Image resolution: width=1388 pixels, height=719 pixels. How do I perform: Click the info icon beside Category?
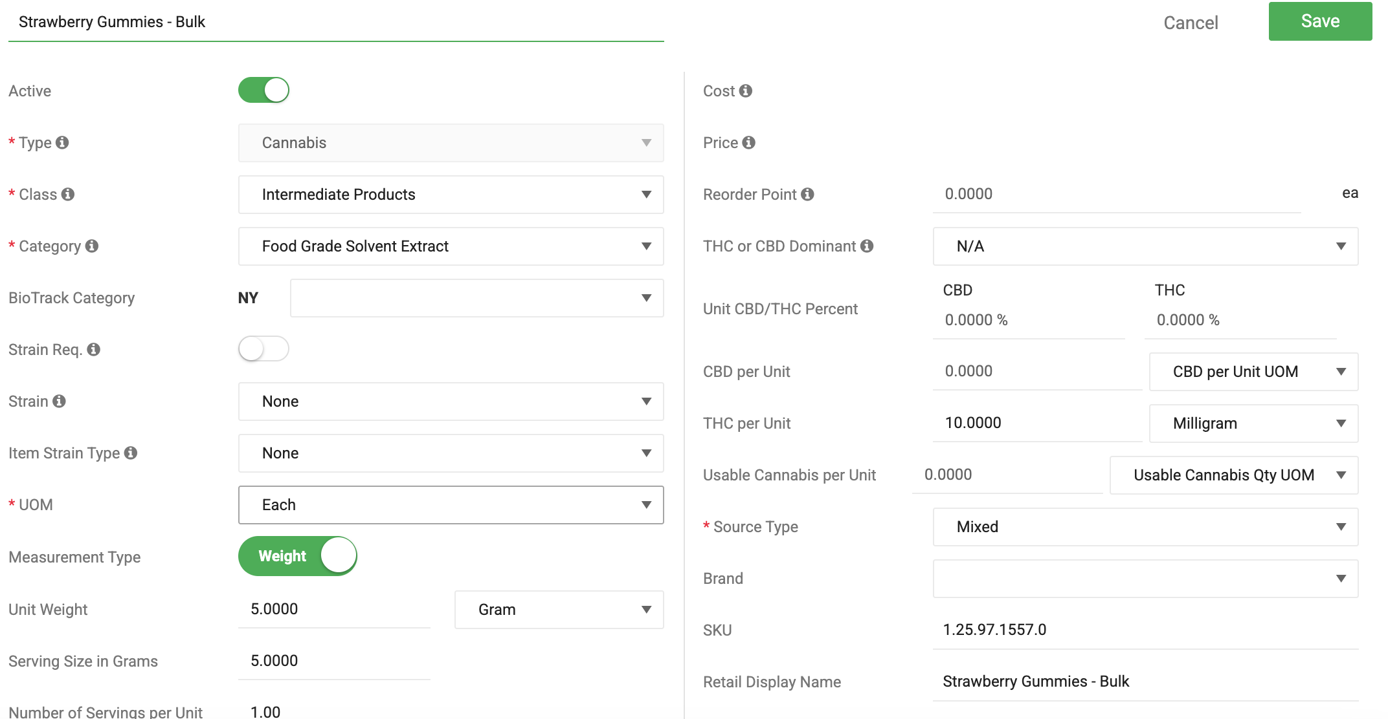[92, 246]
